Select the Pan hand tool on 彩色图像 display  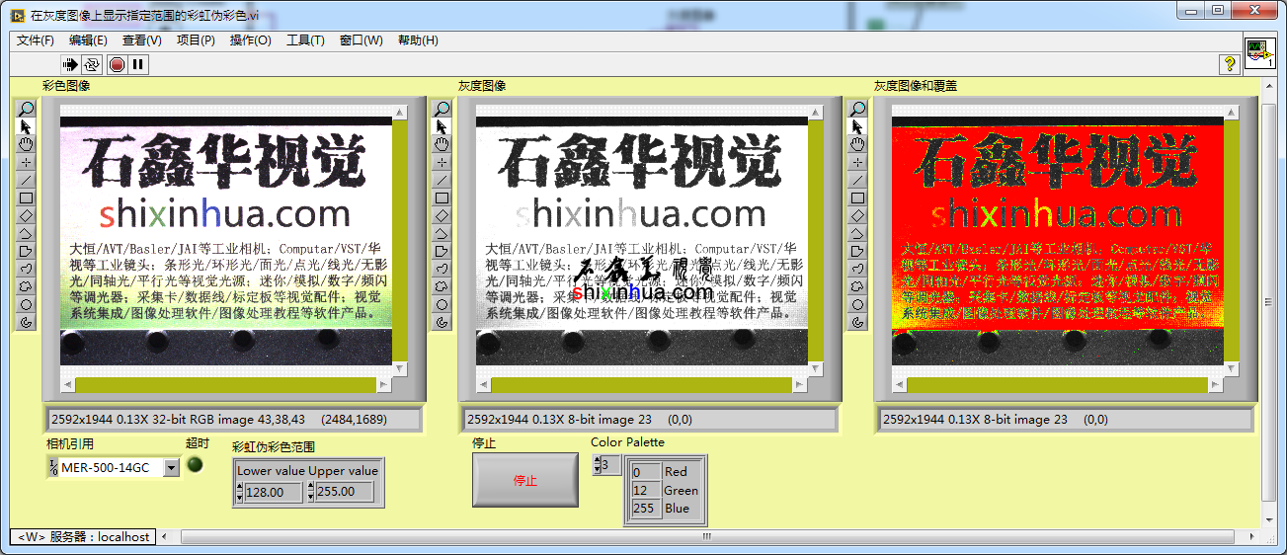(x=27, y=144)
